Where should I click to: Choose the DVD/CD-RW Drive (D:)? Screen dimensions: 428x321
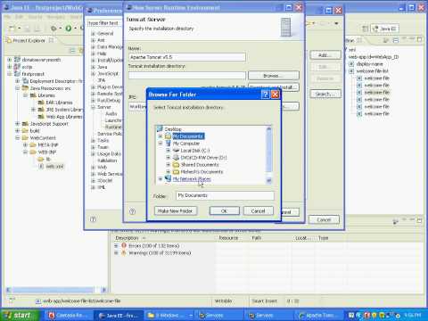[x=203, y=158]
